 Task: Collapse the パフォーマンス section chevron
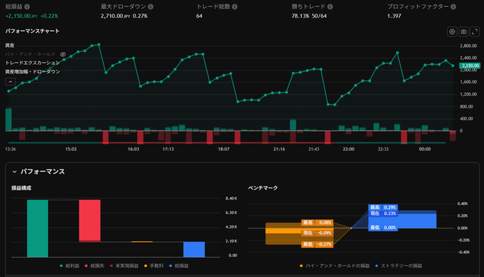(14, 172)
